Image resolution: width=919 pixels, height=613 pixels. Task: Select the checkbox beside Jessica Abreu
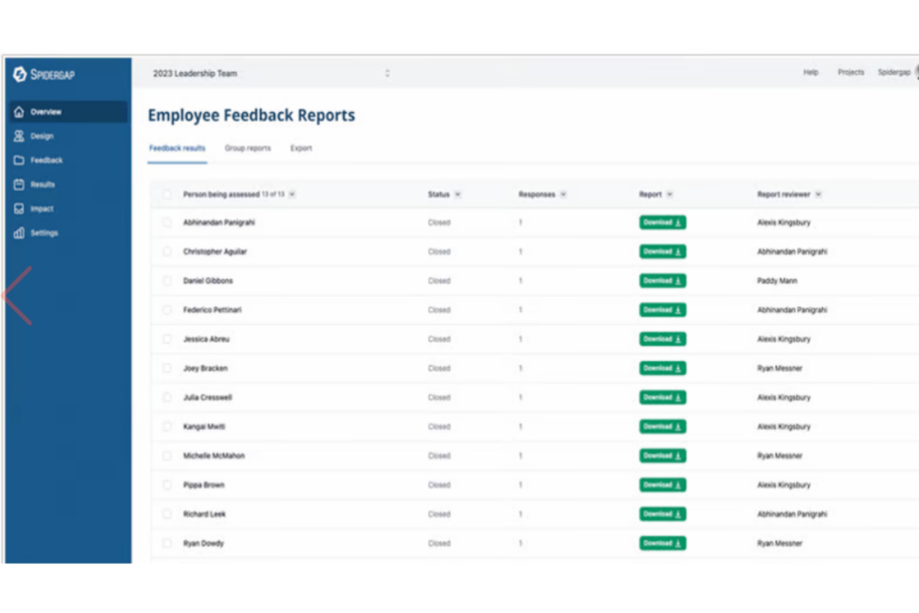pyautogui.click(x=166, y=338)
